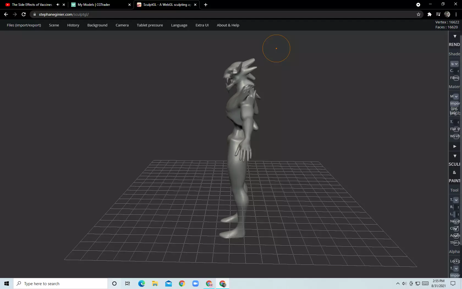Toggle the Clay checkbox
This screenshot has height=289, width=462.
point(456,228)
